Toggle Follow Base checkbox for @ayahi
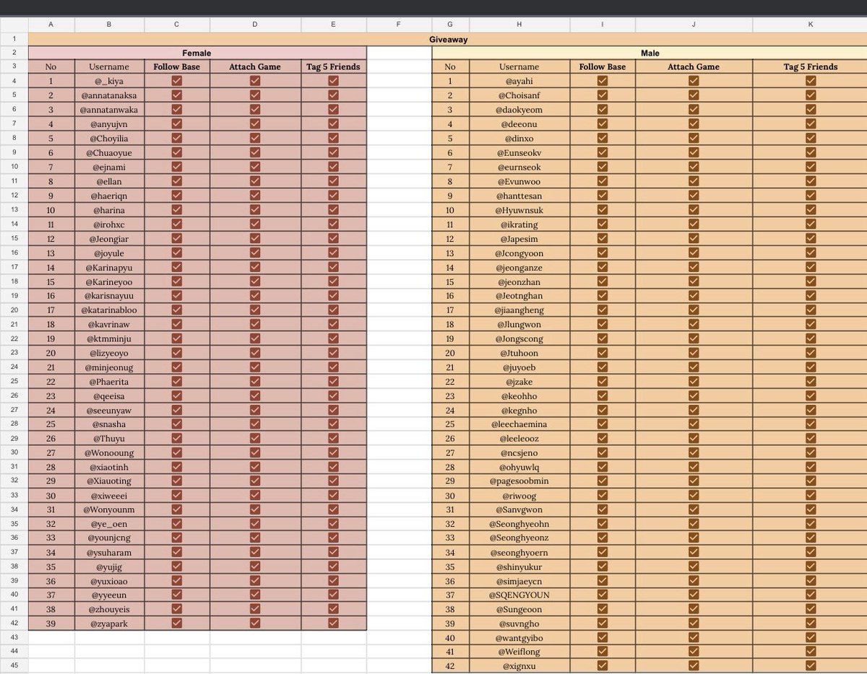The height and width of the screenshot is (674, 867). coord(603,81)
